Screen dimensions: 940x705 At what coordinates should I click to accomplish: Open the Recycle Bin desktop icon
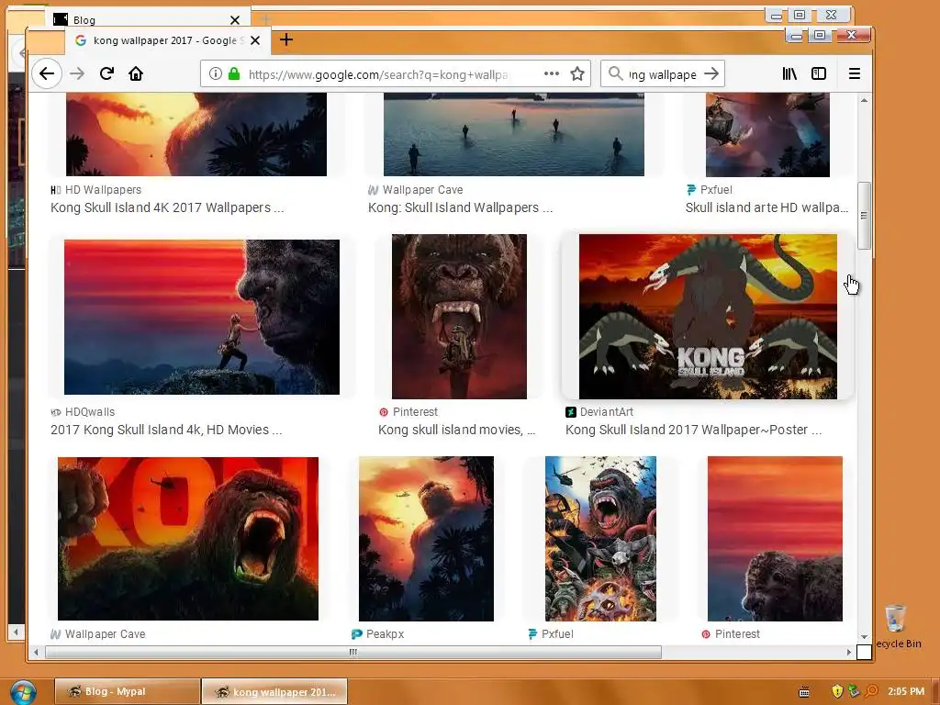point(896,626)
